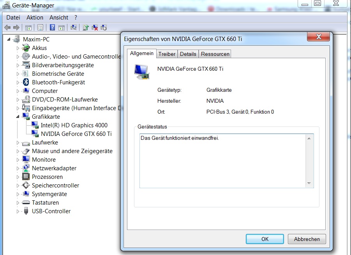
Task: Click the Abbrechen button
Action: point(307,239)
